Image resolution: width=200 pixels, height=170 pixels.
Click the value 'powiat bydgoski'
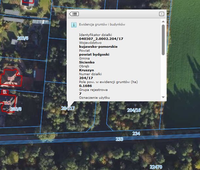click(94, 55)
